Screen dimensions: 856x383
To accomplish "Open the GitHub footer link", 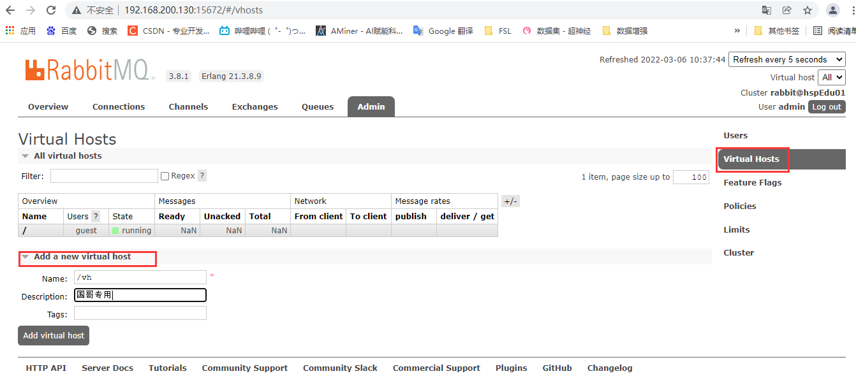I will 557,368.
